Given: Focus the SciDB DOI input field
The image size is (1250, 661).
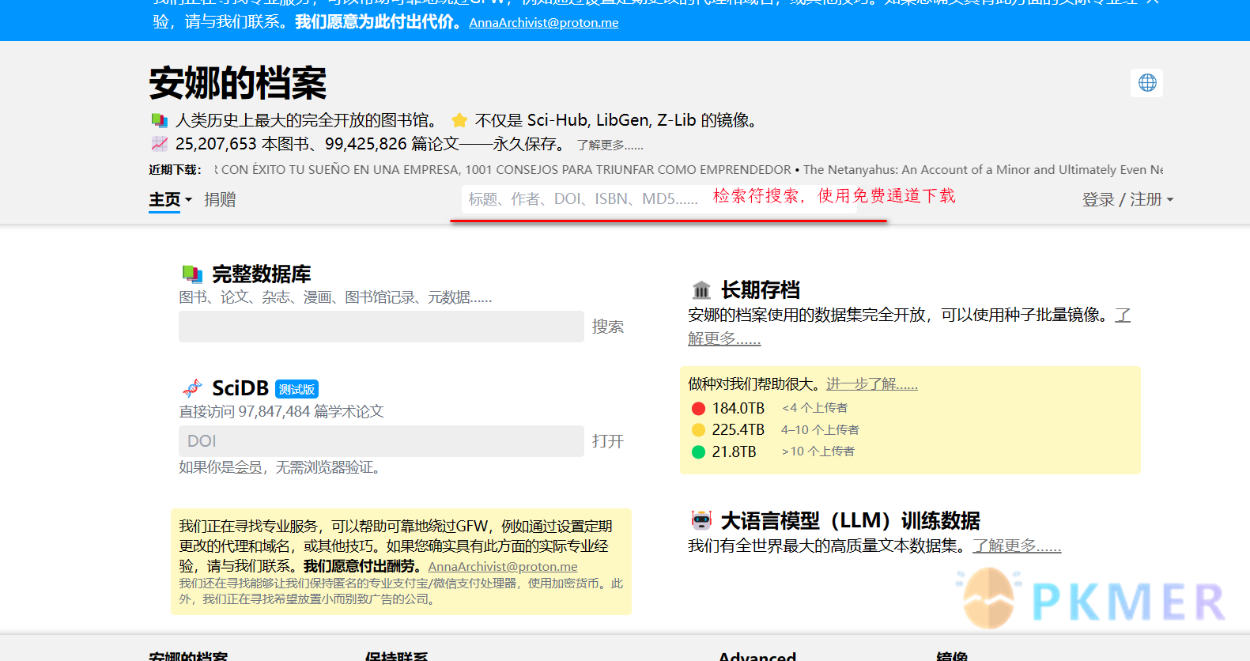Looking at the screenshot, I should coord(381,441).
